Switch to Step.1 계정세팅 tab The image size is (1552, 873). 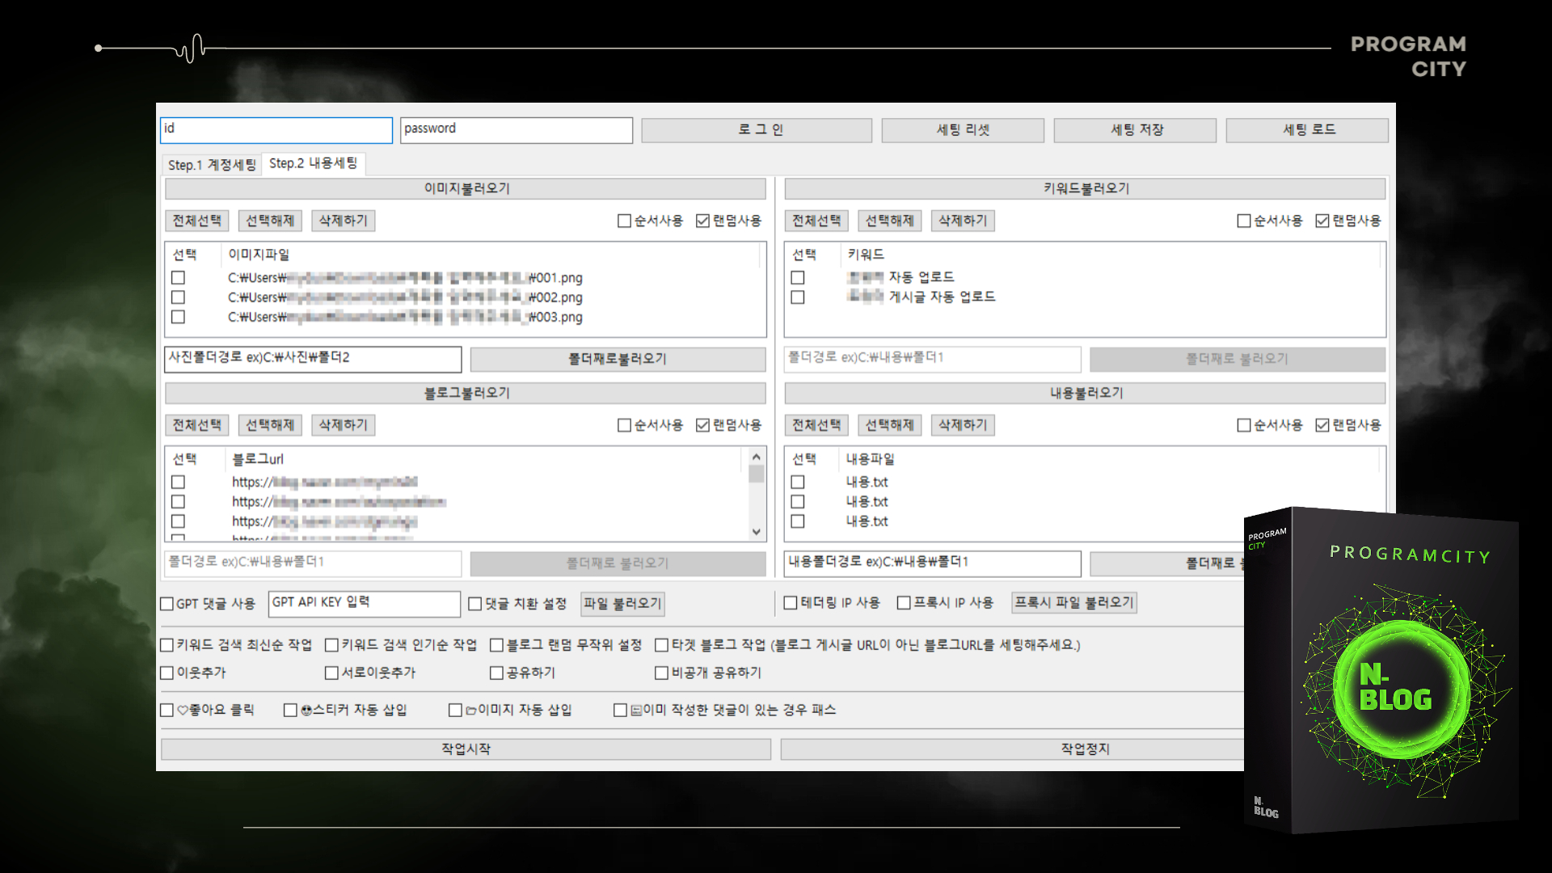212,165
